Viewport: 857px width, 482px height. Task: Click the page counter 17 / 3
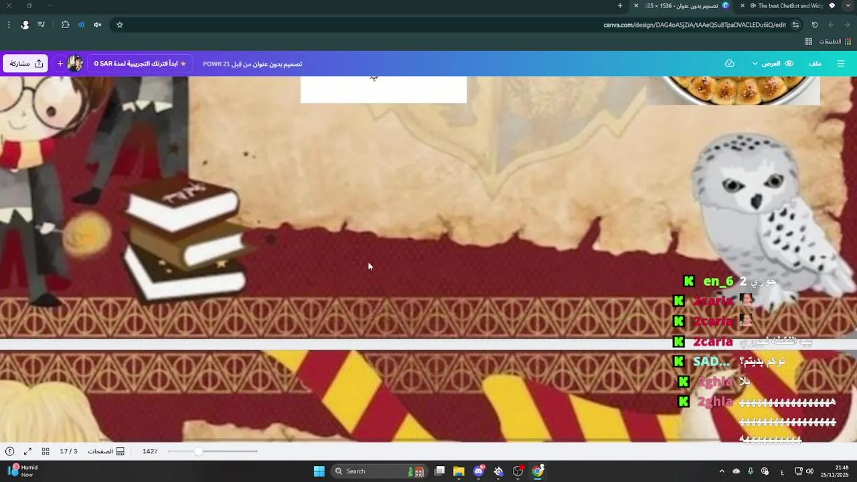click(x=68, y=452)
